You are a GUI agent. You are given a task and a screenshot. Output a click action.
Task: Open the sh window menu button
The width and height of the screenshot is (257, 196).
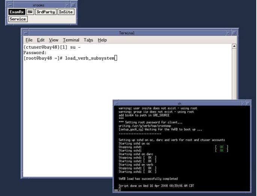pyautogui.click(x=117, y=103)
